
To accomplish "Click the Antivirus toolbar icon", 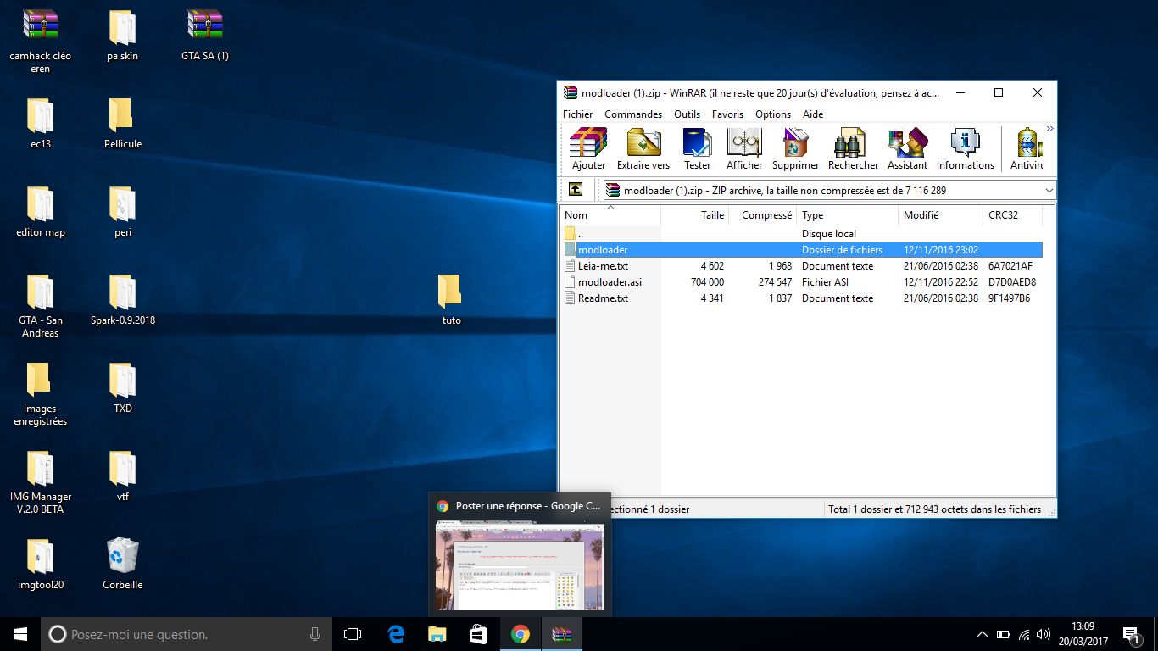I will (1027, 148).
